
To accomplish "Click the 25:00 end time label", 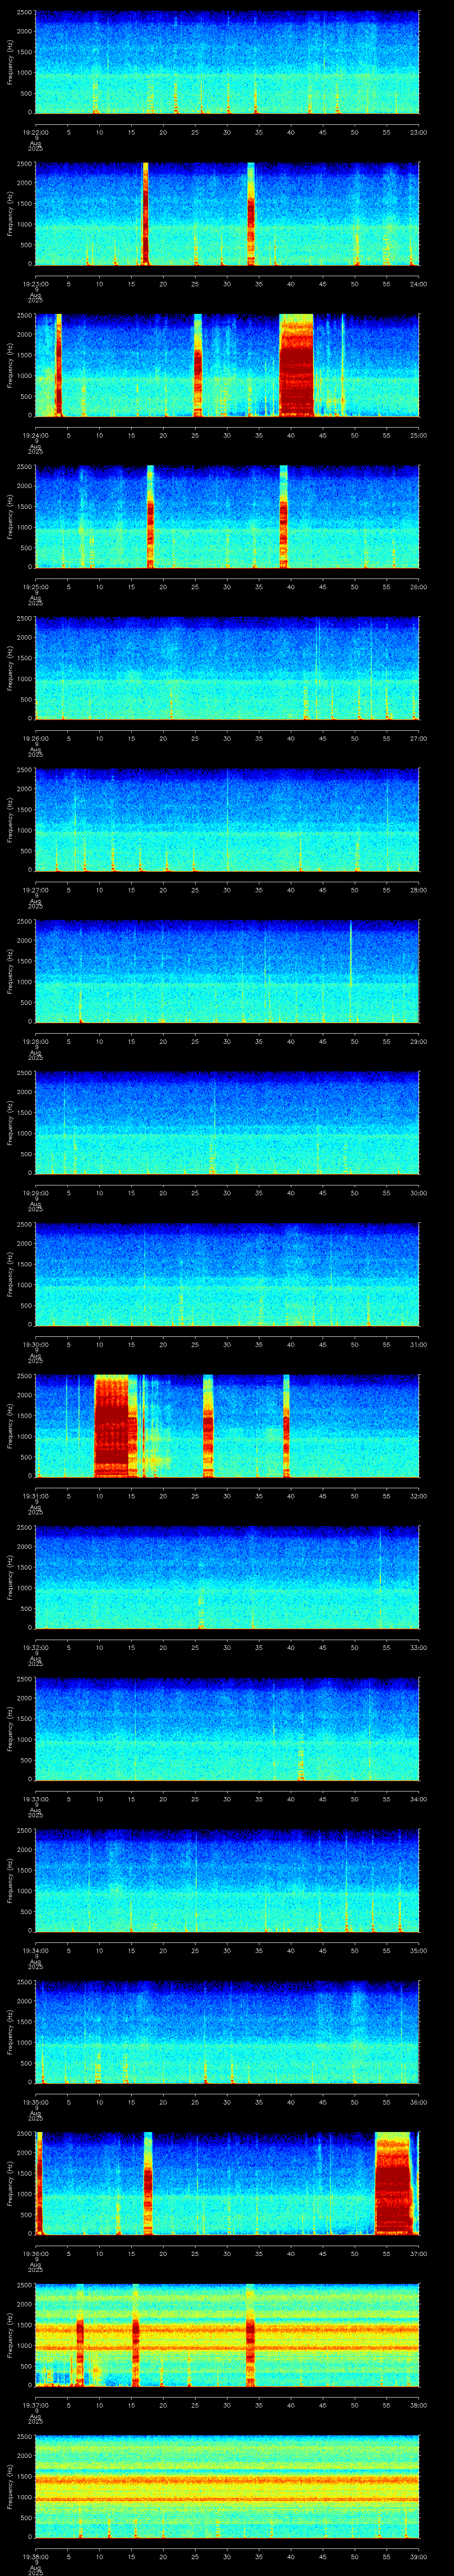I will (419, 435).
